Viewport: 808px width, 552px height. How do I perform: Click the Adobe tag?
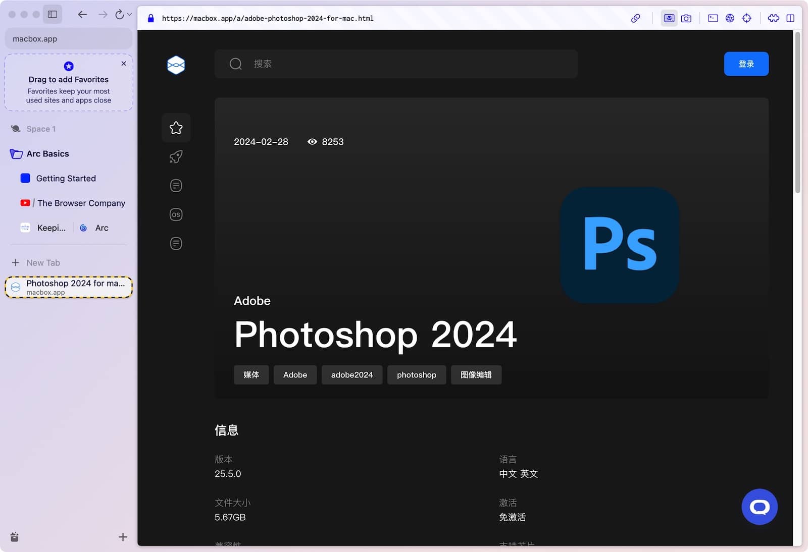coord(295,374)
